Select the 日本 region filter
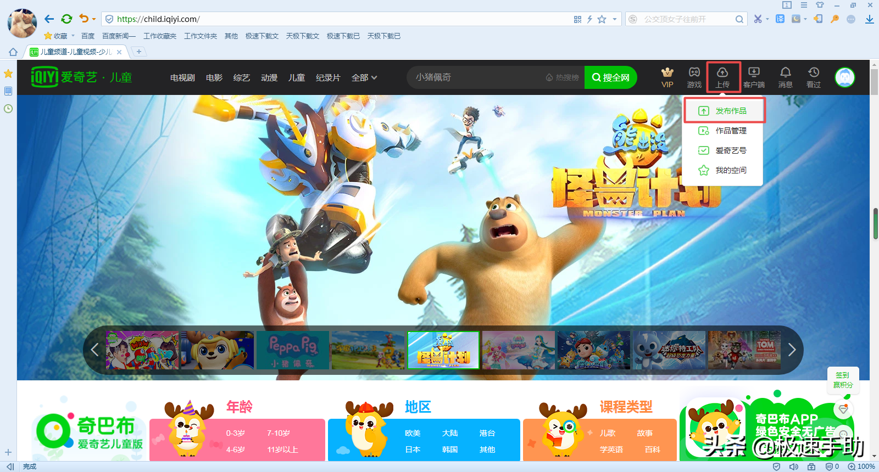Viewport: 879px width, 472px height. [x=413, y=449]
